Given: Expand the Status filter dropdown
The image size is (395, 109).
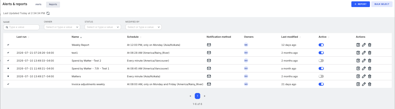Looking at the screenshot, I should 103,27.
